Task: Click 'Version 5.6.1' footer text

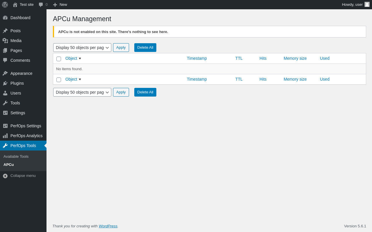Action: click(355, 226)
